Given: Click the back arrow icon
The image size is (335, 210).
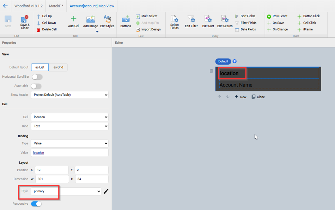Looking at the screenshot, I should [x=5, y=6].
